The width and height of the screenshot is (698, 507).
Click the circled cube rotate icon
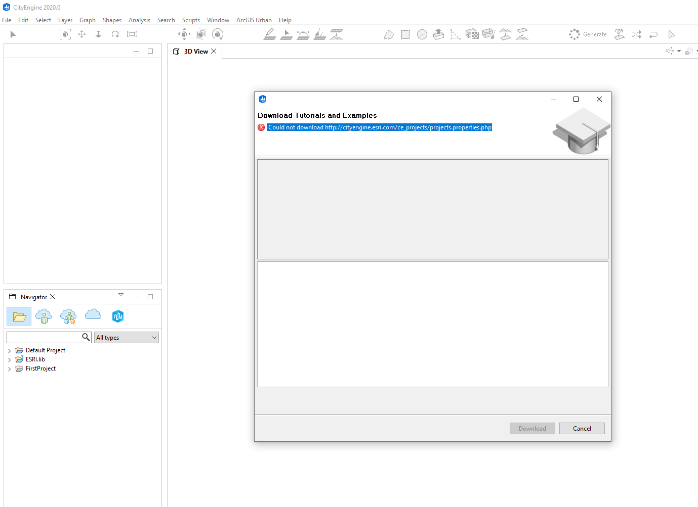218,34
